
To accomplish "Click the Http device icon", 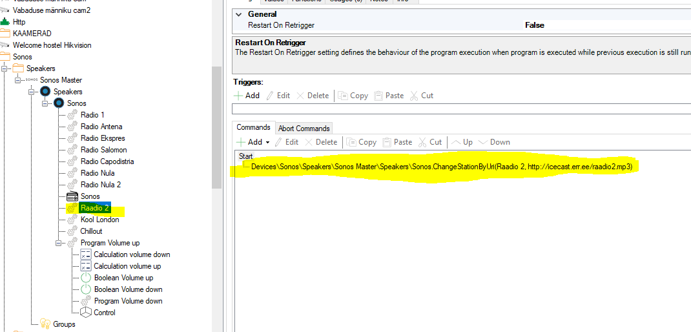I will [5, 22].
